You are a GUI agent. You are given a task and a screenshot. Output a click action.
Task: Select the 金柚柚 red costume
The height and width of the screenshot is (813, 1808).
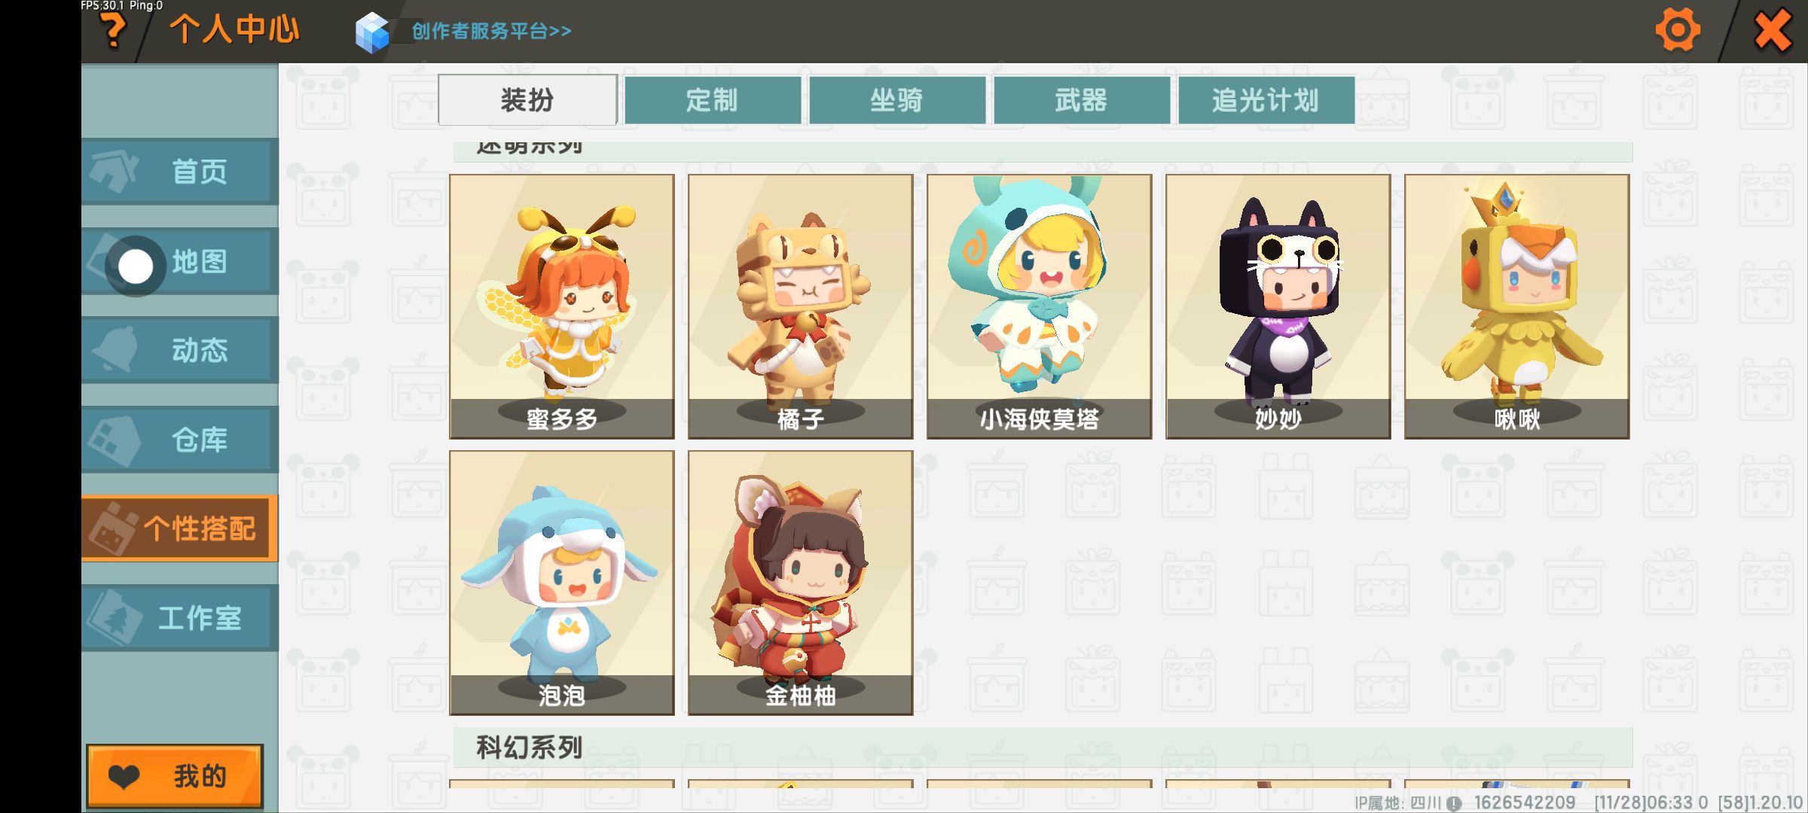801,583
